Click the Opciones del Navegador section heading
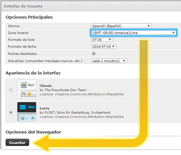 [x=33, y=132]
